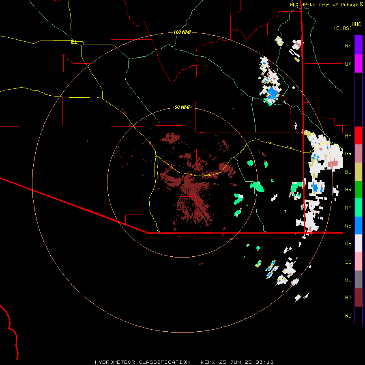The height and width of the screenshot is (365, 365).
Task: Click the '25 JUN 25' date text
Action: (x=235, y=362)
